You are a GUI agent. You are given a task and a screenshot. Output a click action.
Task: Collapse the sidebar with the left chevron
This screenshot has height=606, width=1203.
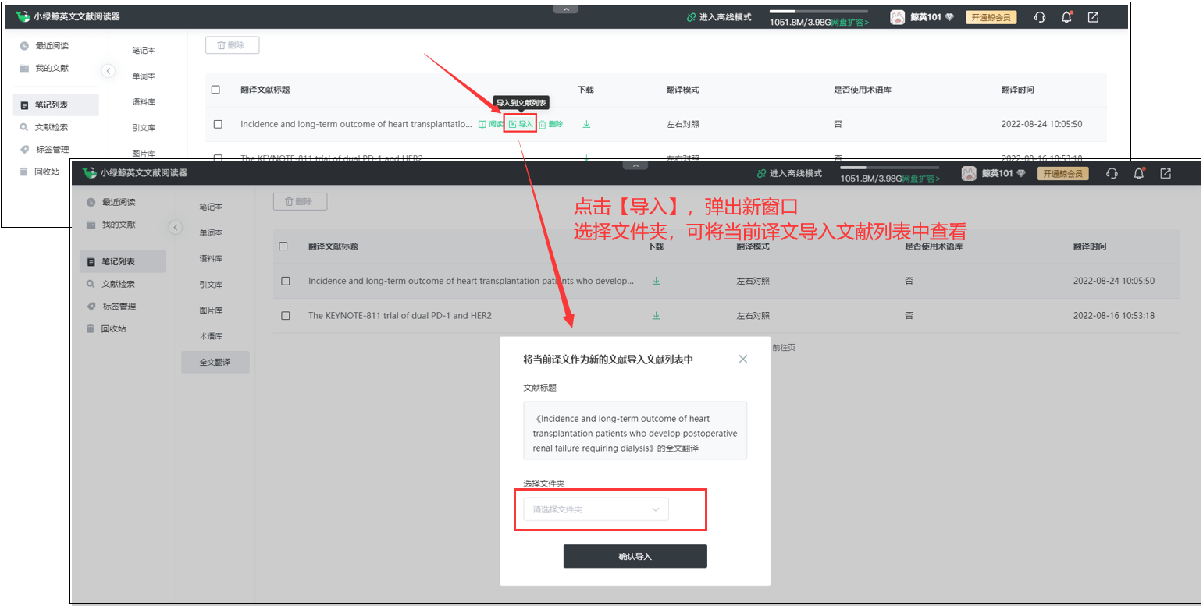coord(108,70)
